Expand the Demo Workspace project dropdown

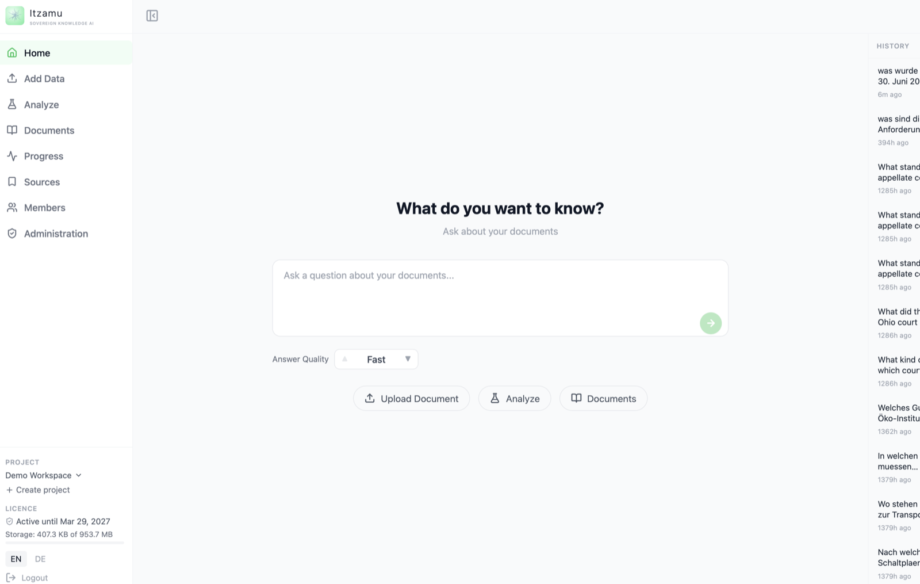tap(44, 475)
